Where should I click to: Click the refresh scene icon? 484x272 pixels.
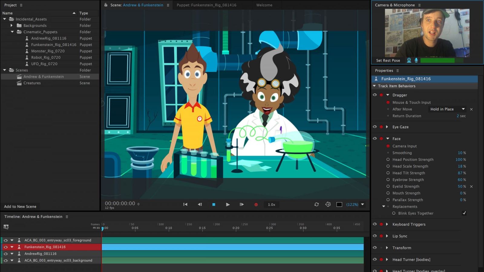(x=316, y=205)
